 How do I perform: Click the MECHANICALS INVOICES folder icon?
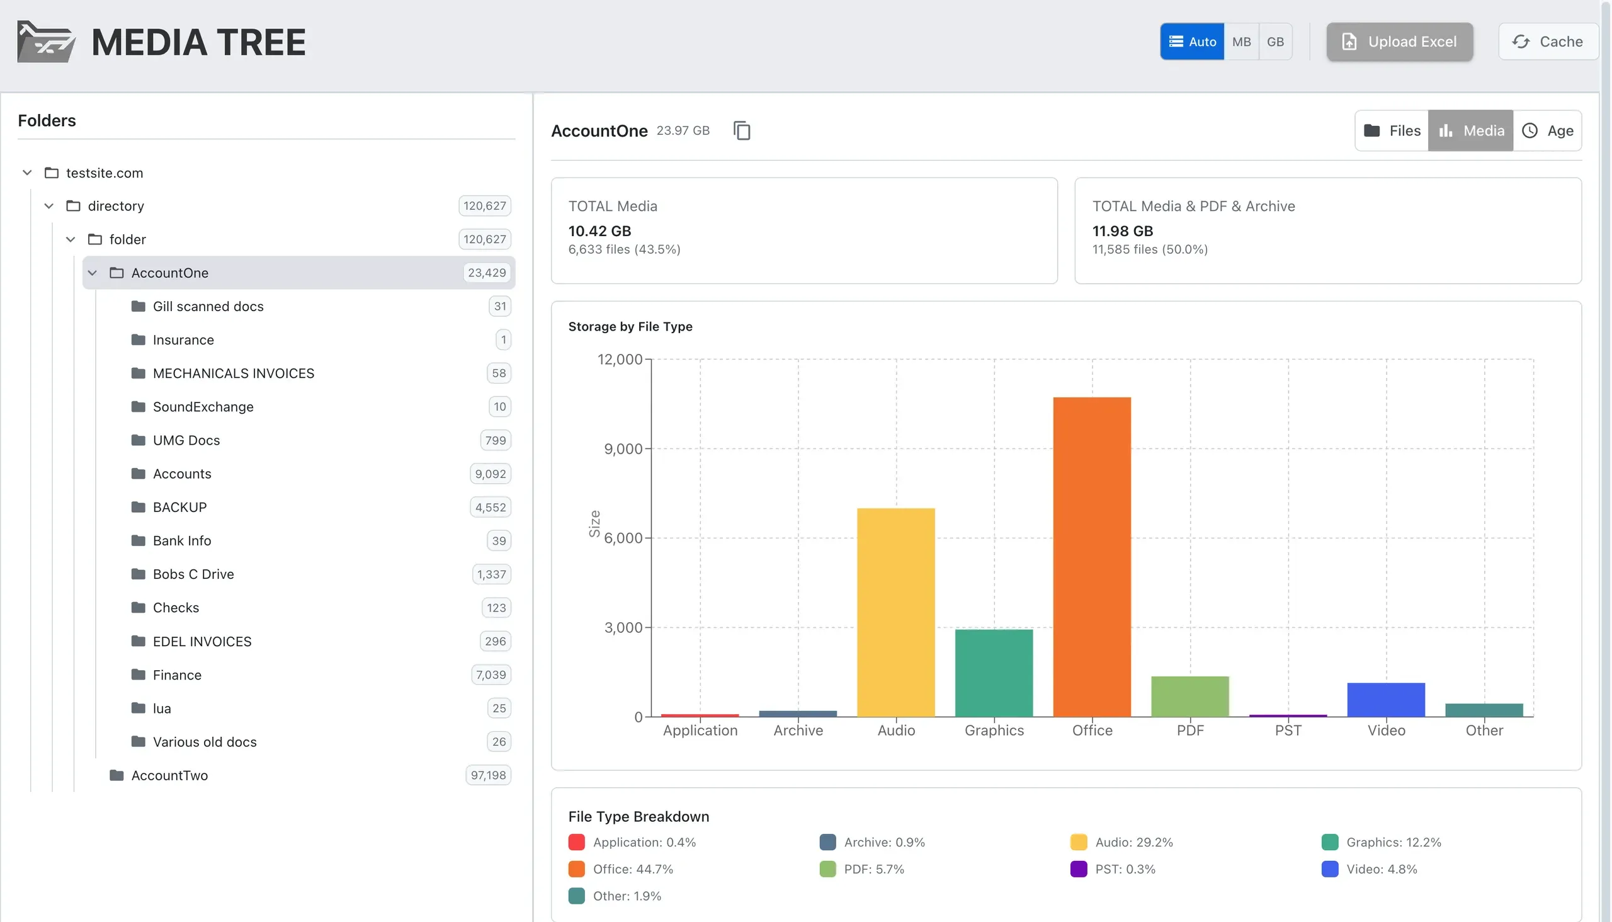[x=138, y=373]
